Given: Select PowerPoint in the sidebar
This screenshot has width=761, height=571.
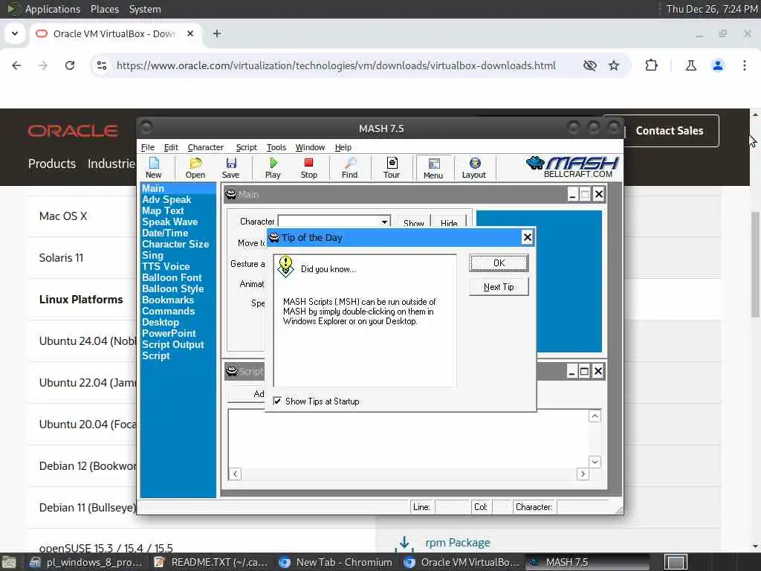Looking at the screenshot, I should (169, 334).
